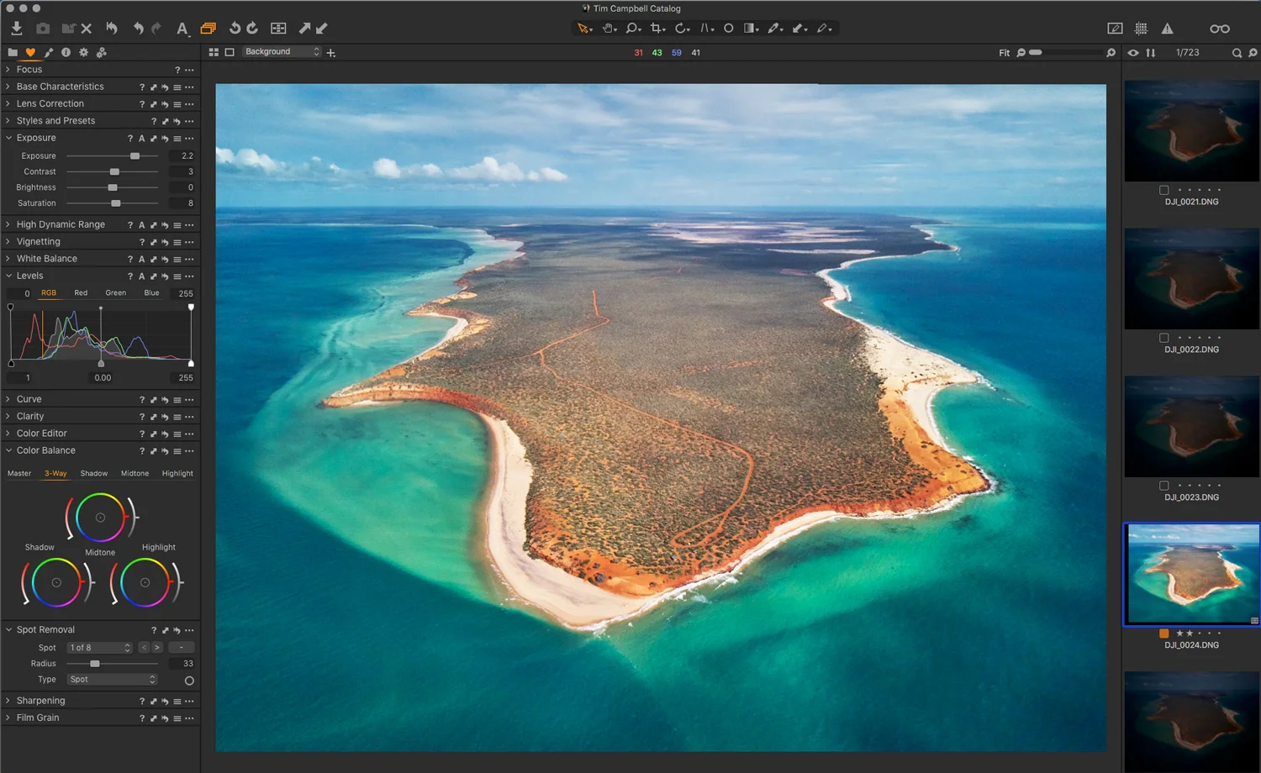Click the orange Edit Selected Variants icon

click(x=208, y=29)
